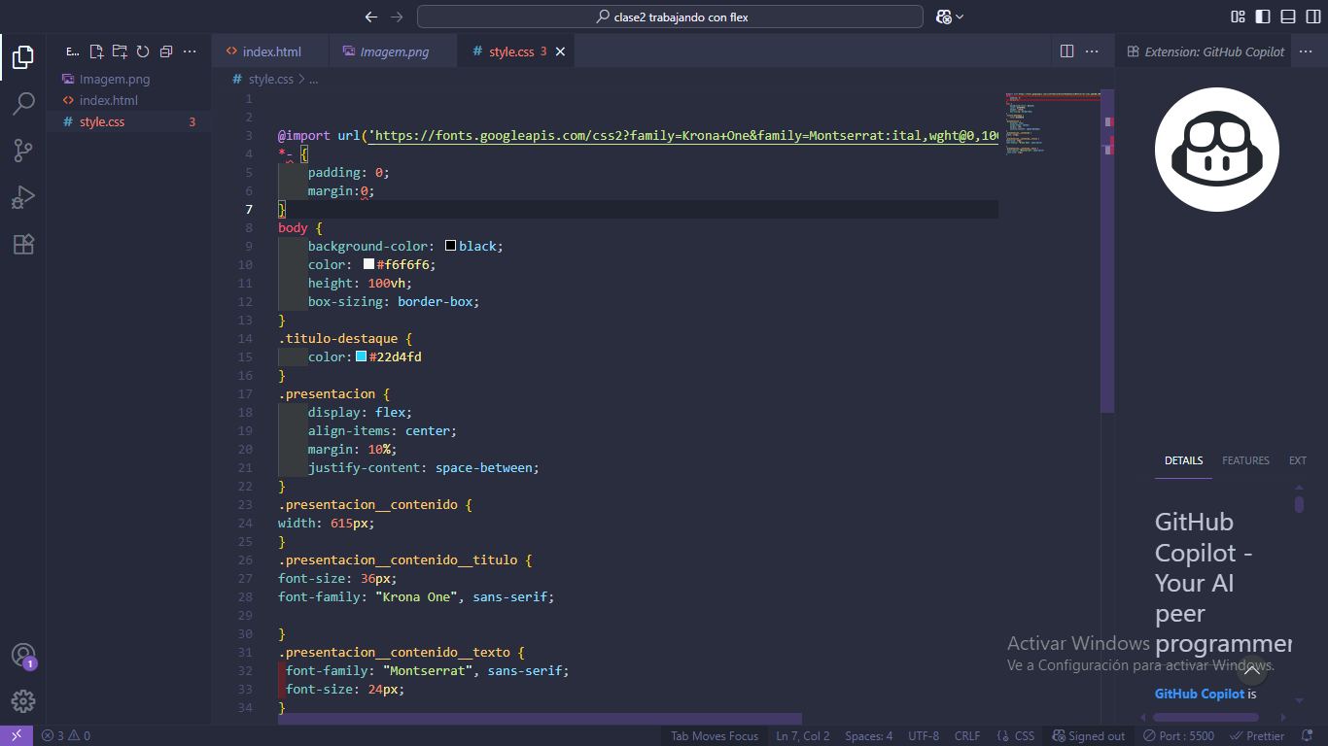
Task: Click the 'space-between' value on line 21
Action: pyautogui.click(x=483, y=468)
